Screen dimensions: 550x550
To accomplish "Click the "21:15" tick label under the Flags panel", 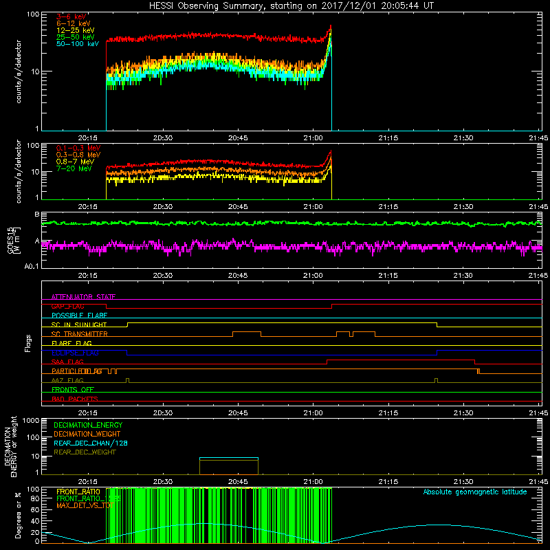I will [388, 413].
